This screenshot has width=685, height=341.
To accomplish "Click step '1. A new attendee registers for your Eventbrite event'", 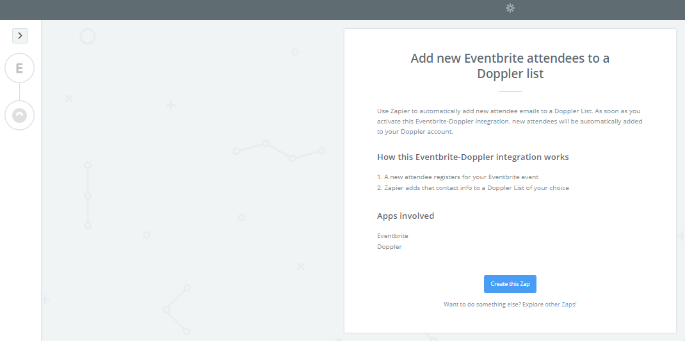I will click(x=458, y=177).
